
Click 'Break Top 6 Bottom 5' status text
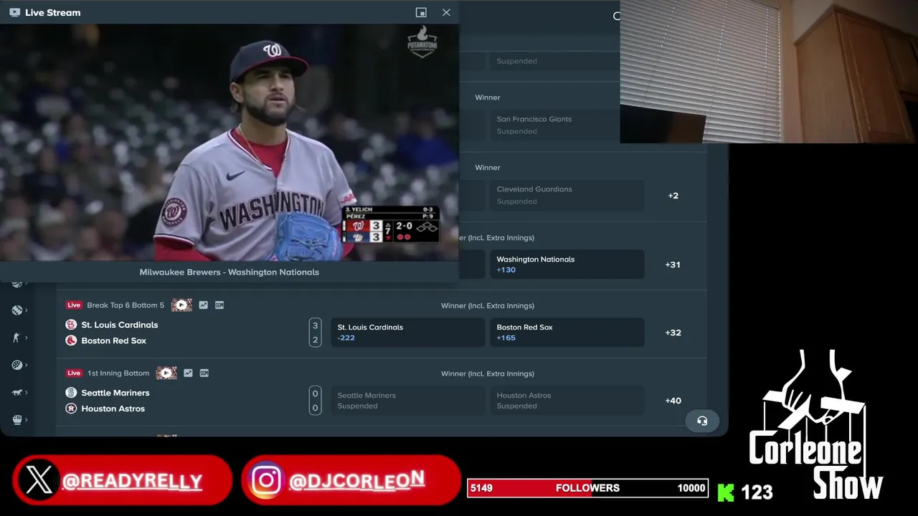tap(126, 305)
